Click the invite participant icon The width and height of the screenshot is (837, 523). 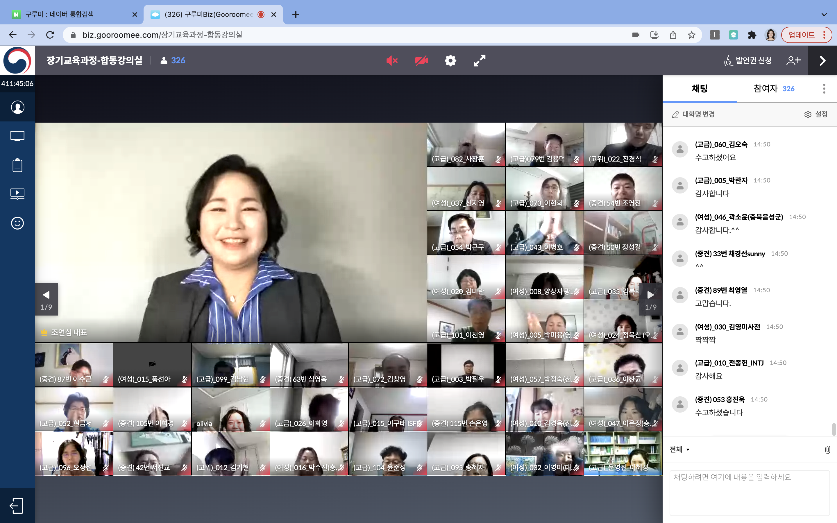(x=793, y=60)
